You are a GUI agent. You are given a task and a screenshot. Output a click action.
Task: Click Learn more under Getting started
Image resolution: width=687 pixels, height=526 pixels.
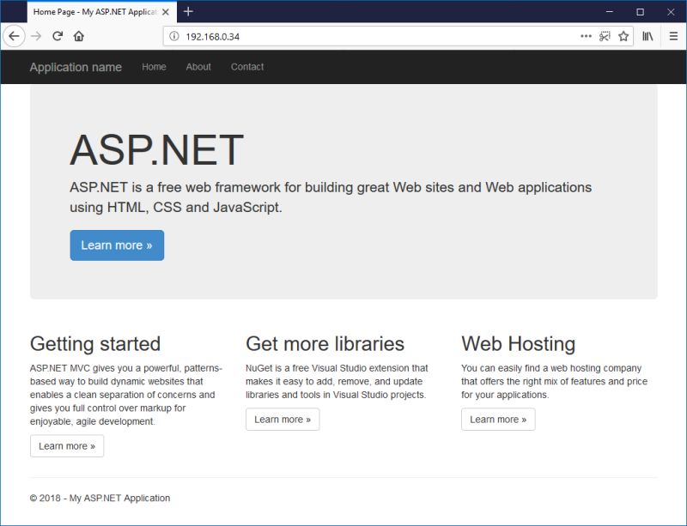coord(67,445)
